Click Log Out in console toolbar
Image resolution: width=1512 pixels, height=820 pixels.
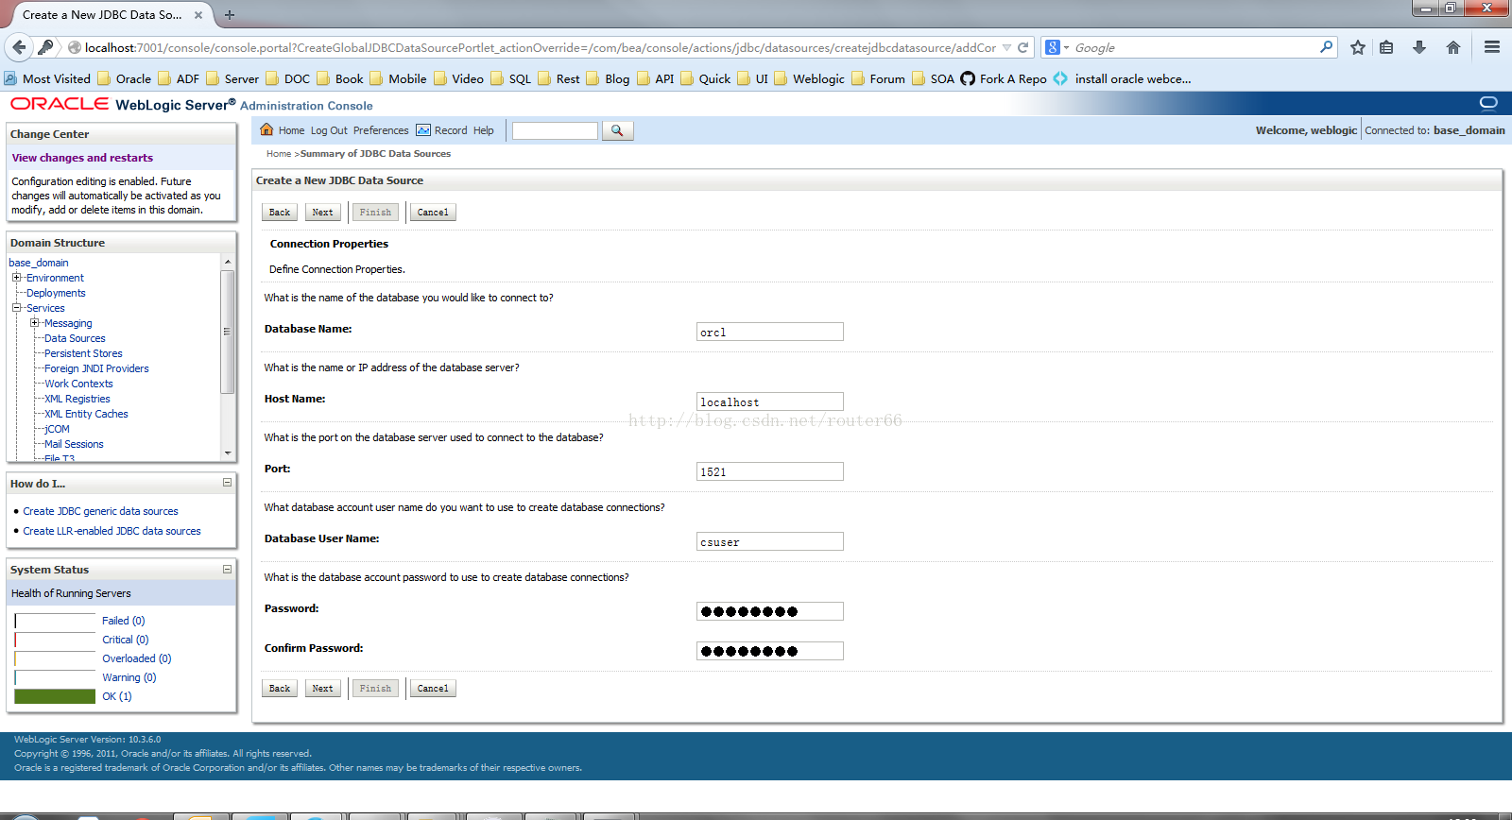329,130
